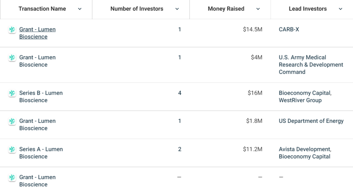Click Lumen logo icon beside $14.5M grant

click(12, 29)
